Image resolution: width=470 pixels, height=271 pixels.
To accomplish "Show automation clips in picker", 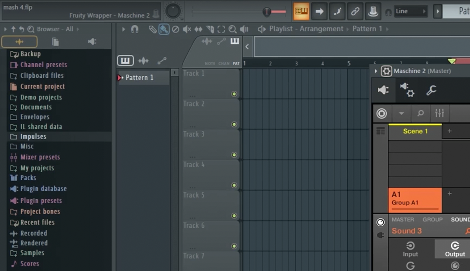I will [162, 61].
